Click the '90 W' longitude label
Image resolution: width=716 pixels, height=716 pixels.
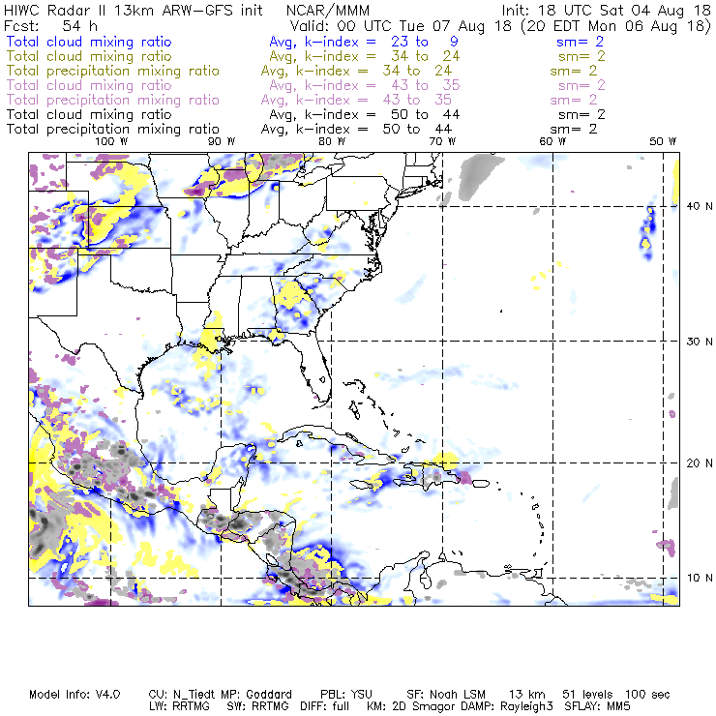pyautogui.click(x=222, y=141)
